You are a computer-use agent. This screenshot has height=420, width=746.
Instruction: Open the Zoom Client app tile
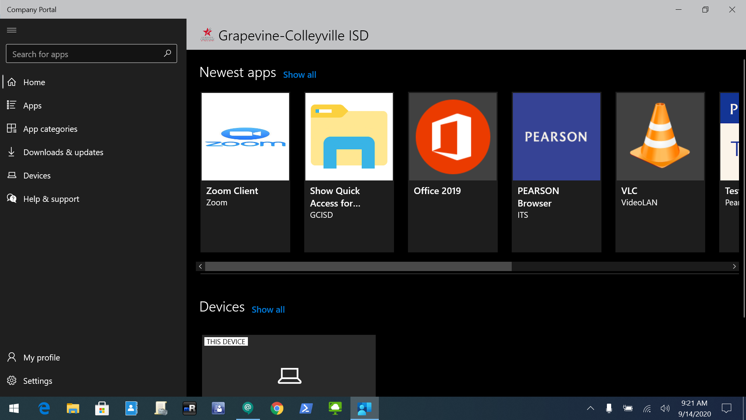245,172
